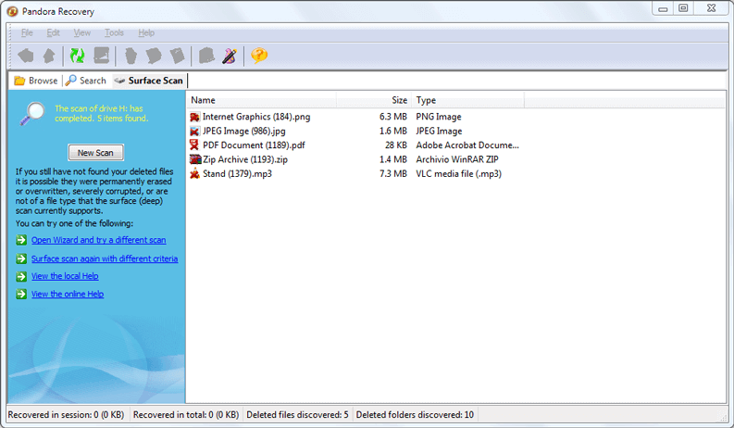Select the Surface Scan tab
Screen dimensions: 734x428
tap(149, 81)
